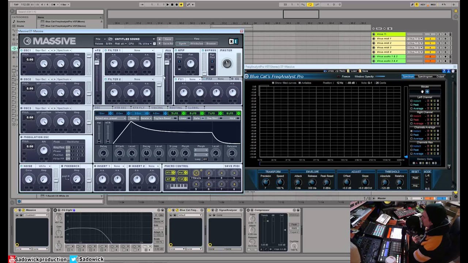This screenshot has height=263, width=468.
Task: Toggle Channels Average Instant checkbox
Action: pos(411,131)
